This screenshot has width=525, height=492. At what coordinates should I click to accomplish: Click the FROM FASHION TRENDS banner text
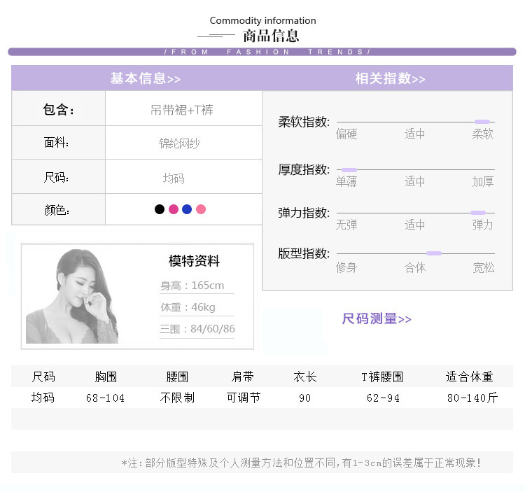(267, 52)
